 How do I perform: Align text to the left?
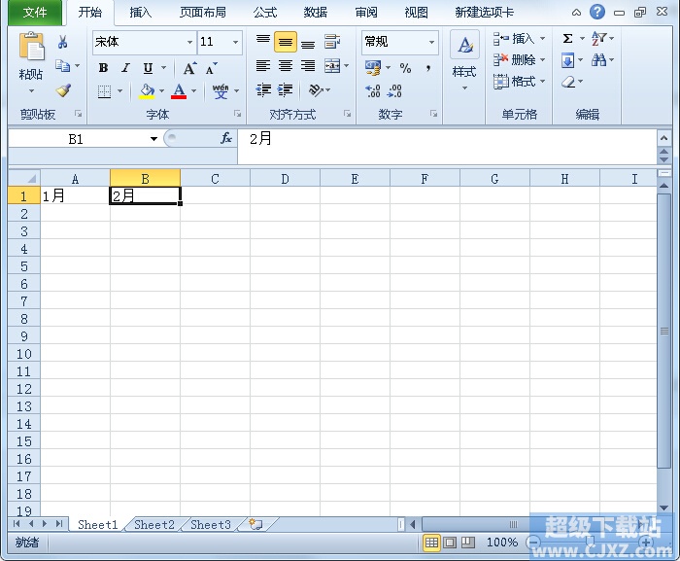point(263,65)
